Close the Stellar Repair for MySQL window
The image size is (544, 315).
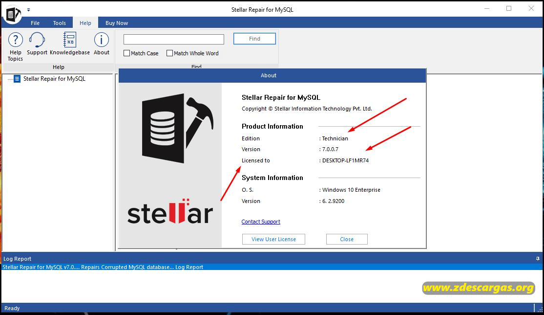coord(531,9)
